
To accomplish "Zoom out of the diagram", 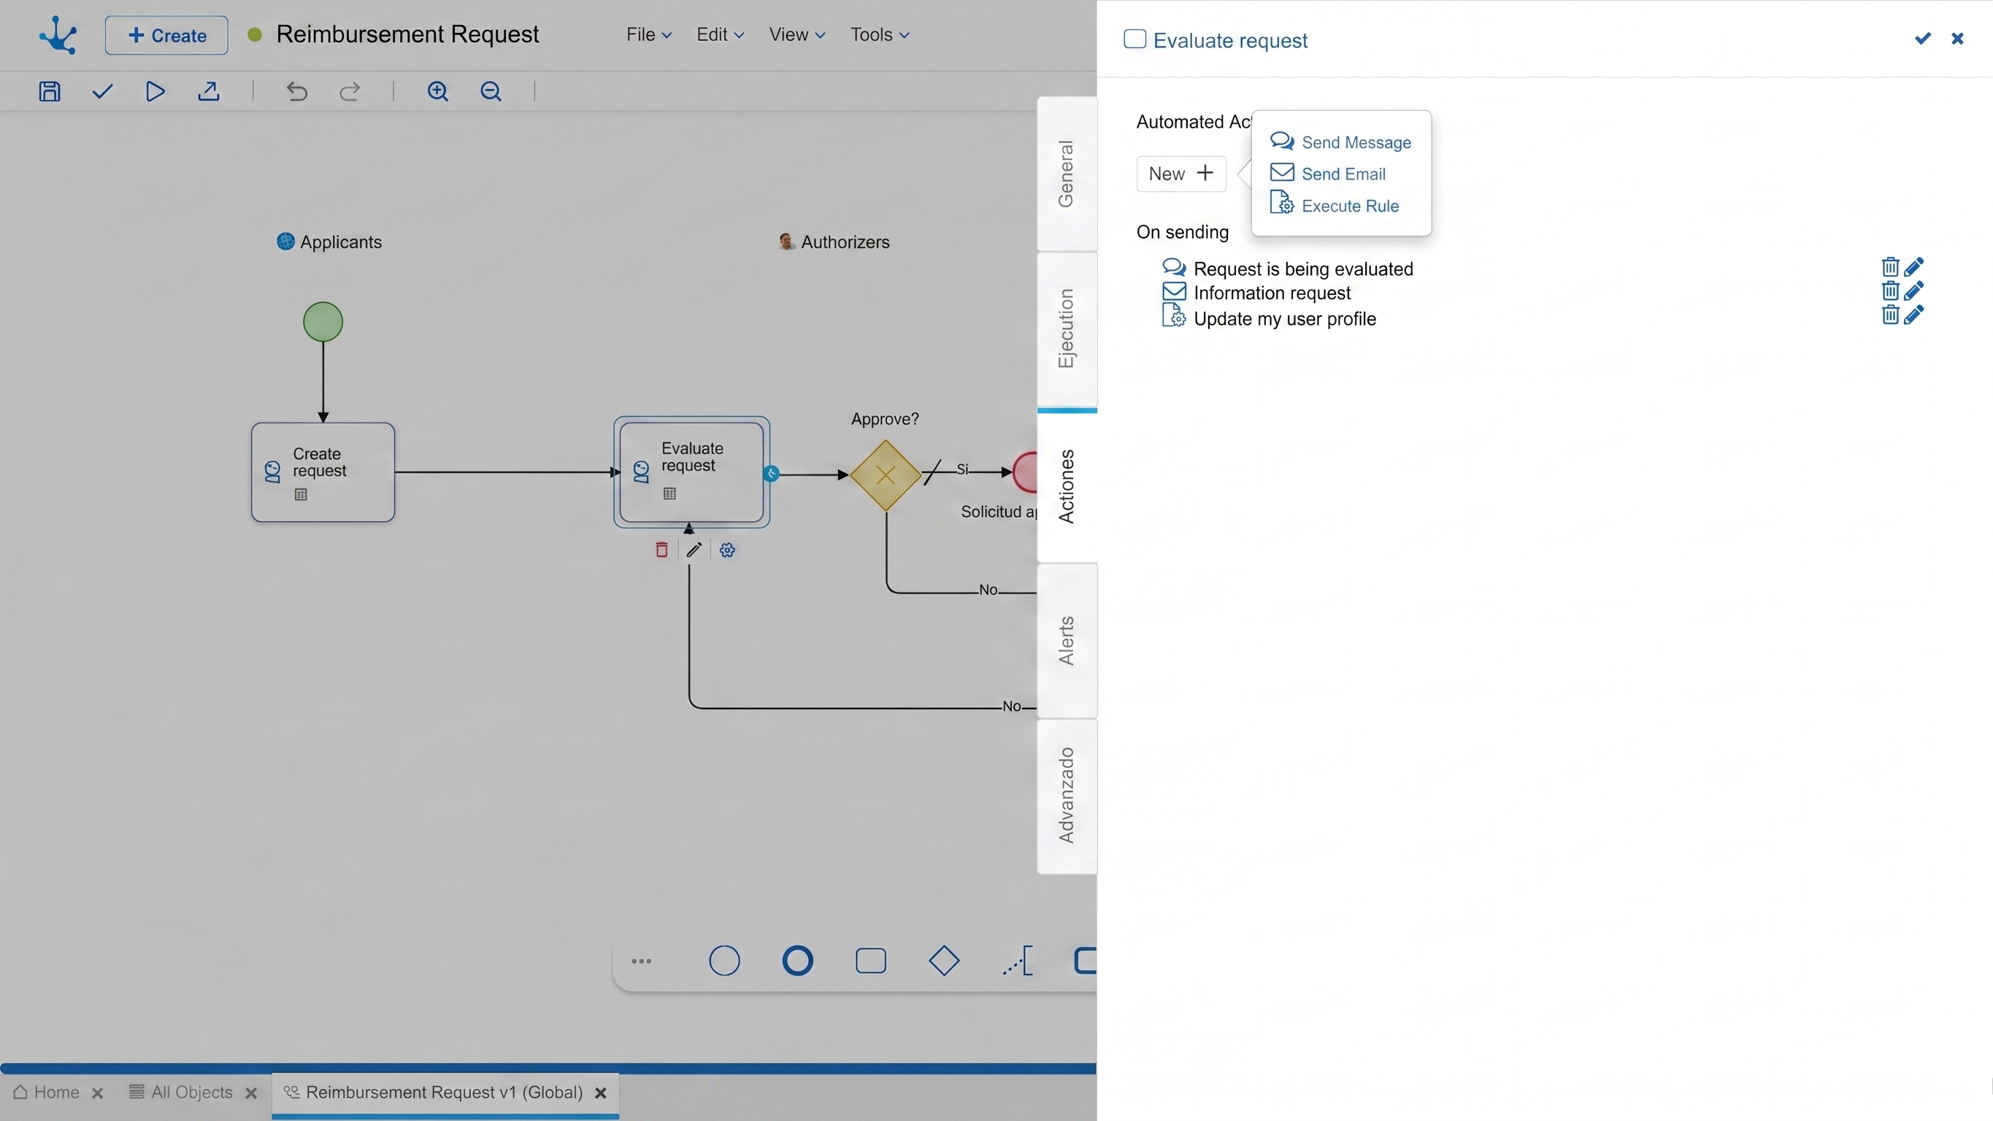I will [x=491, y=91].
